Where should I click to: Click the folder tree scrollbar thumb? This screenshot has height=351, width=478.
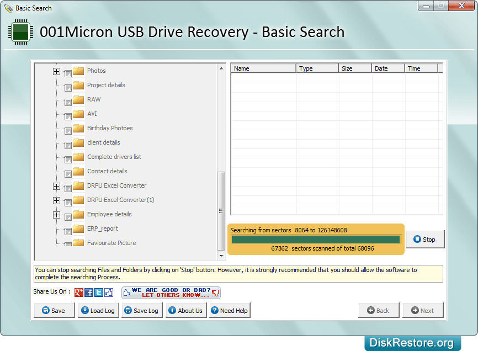pos(221,211)
